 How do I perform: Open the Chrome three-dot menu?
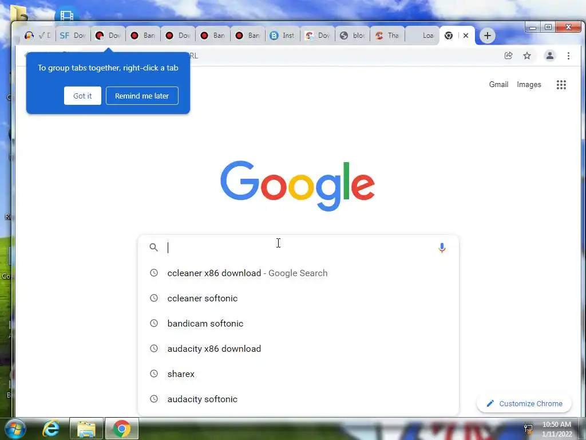coord(568,56)
